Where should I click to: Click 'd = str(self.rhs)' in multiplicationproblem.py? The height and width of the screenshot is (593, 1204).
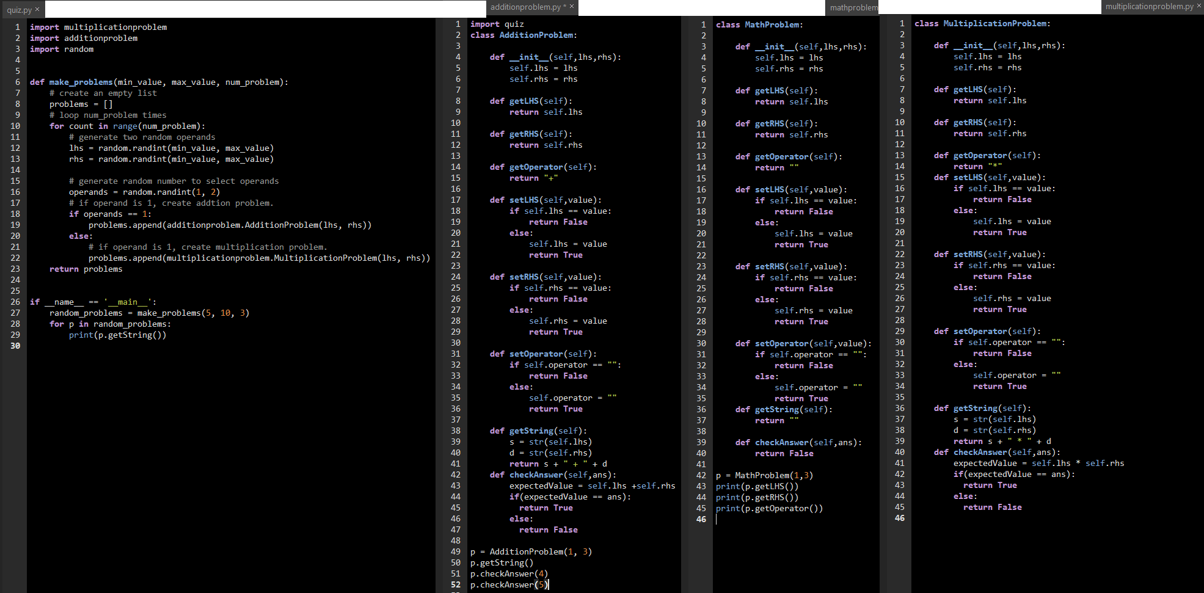pos(995,430)
